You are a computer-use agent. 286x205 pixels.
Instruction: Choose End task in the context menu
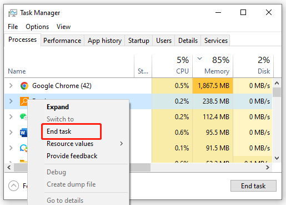pyautogui.click(x=59, y=131)
